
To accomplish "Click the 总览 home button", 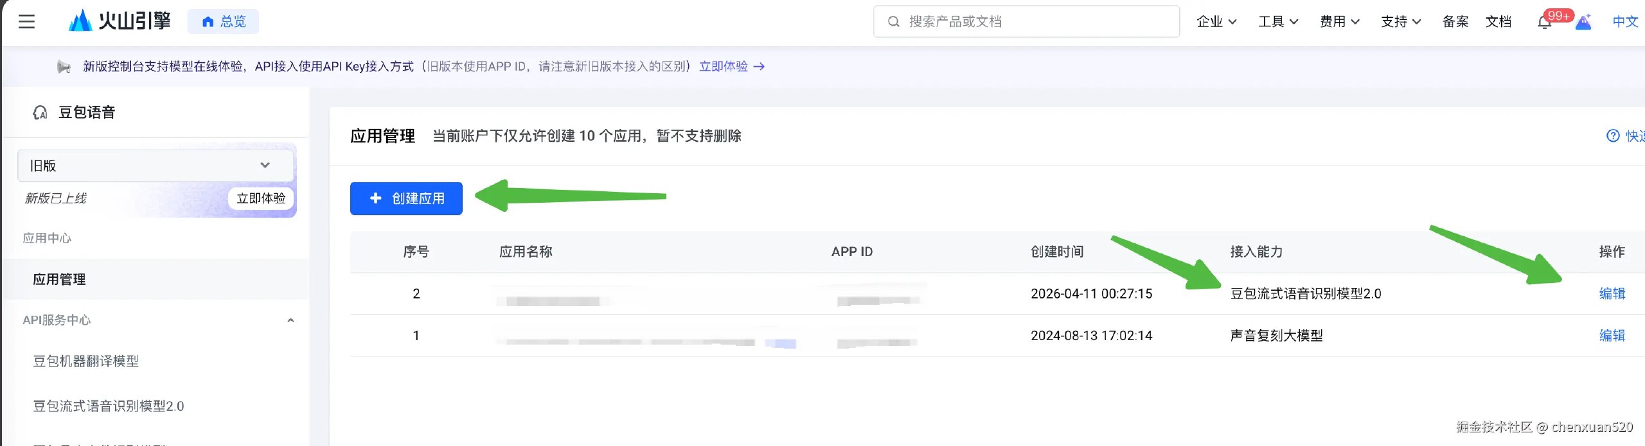I will pyautogui.click(x=223, y=22).
